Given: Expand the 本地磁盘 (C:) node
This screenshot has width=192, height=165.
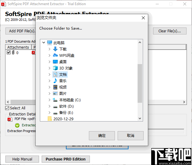Looking at the screenshot, I should (49, 100).
